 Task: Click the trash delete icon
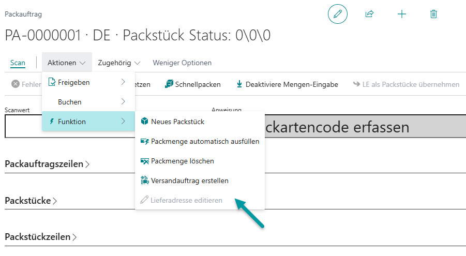click(x=433, y=14)
